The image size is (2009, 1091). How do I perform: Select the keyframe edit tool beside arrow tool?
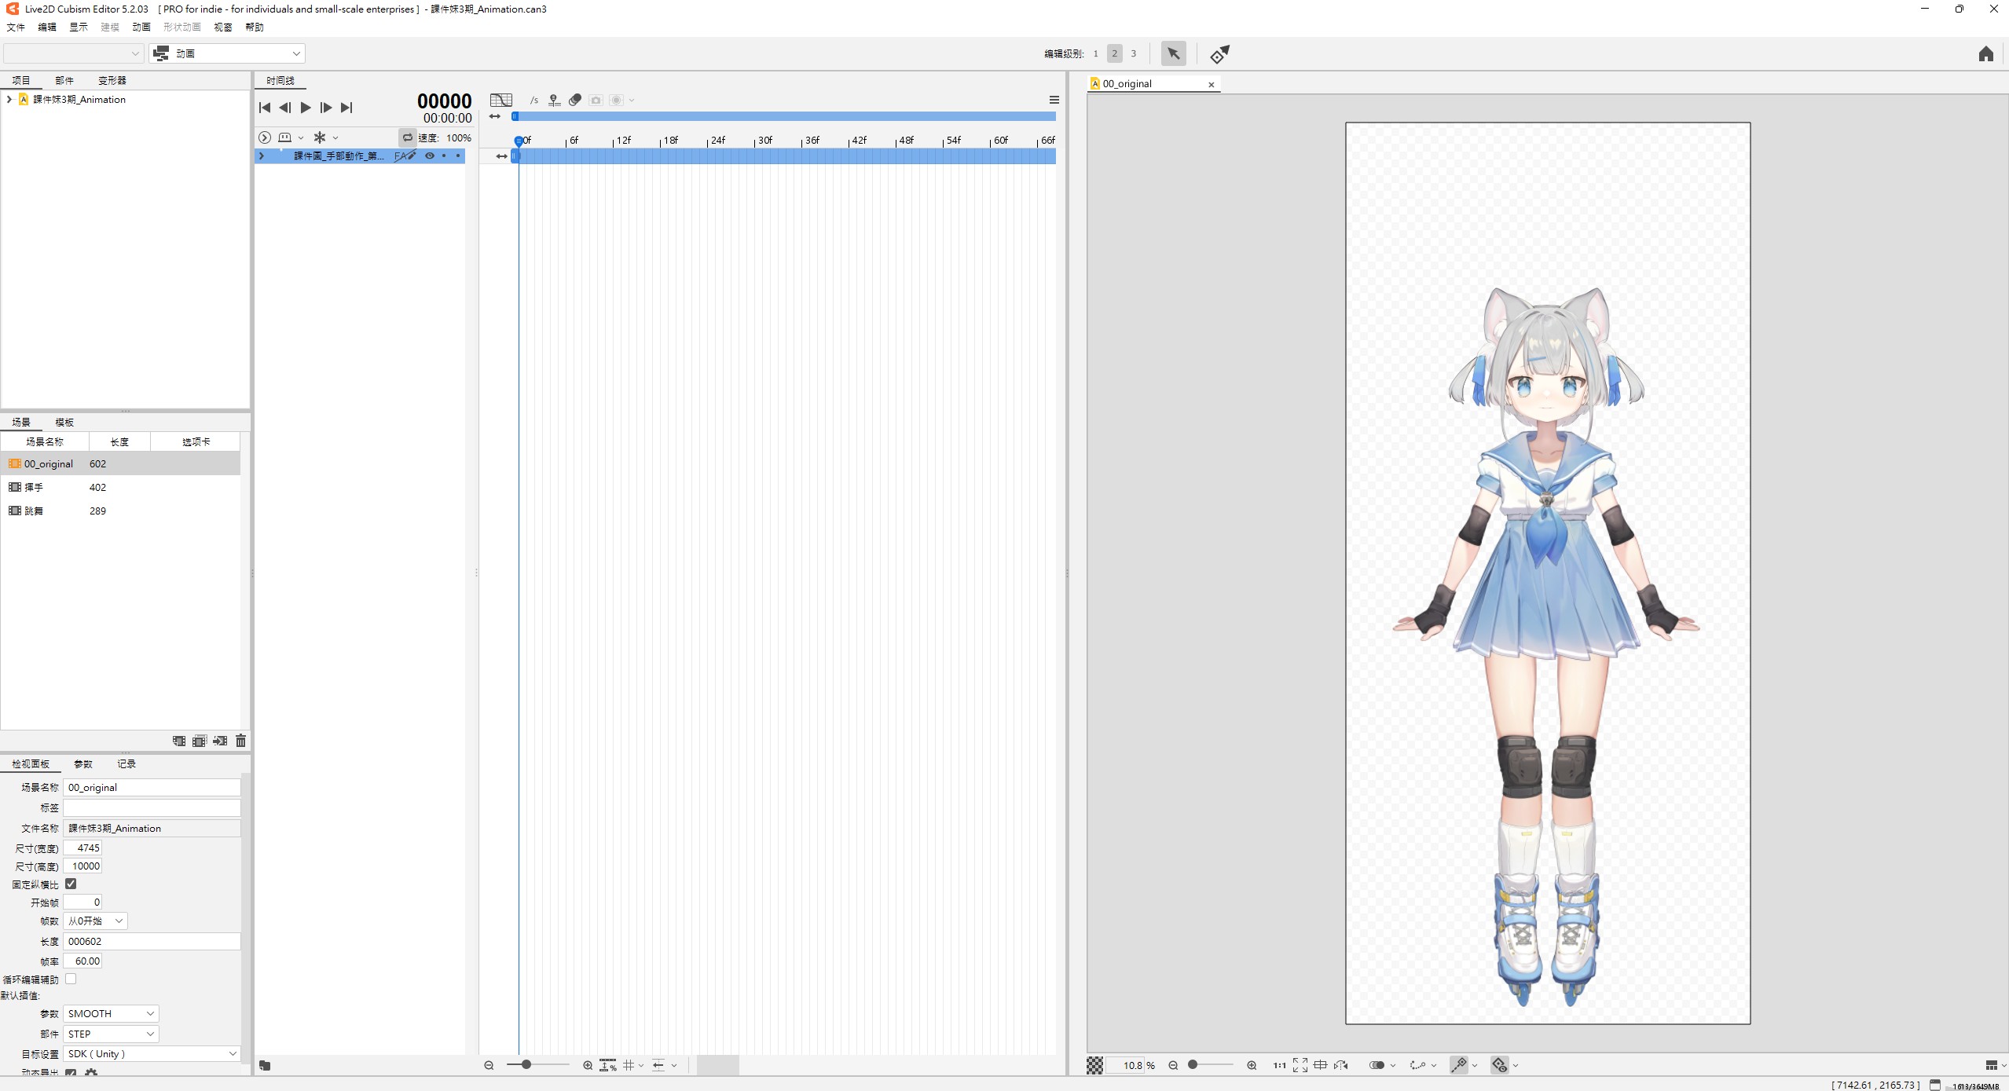1219,54
